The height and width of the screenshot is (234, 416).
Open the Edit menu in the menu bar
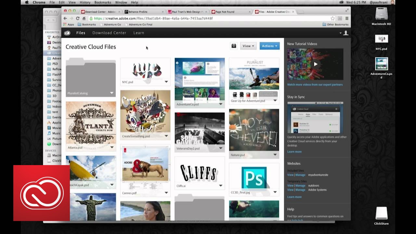pyautogui.click(x=61, y=2)
